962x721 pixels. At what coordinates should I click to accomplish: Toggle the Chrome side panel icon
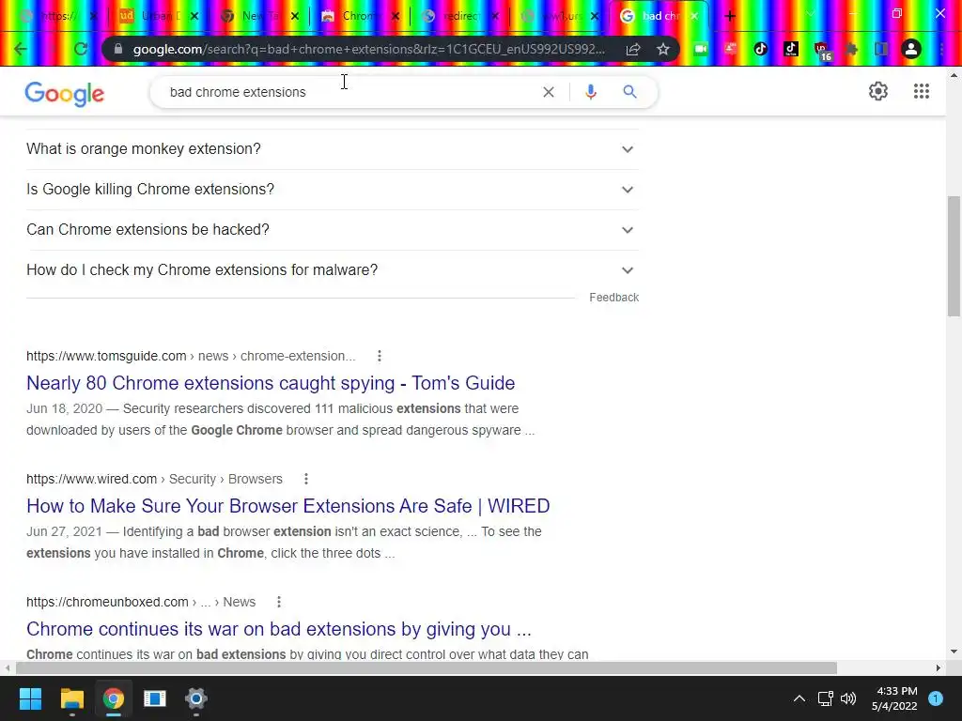881,49
